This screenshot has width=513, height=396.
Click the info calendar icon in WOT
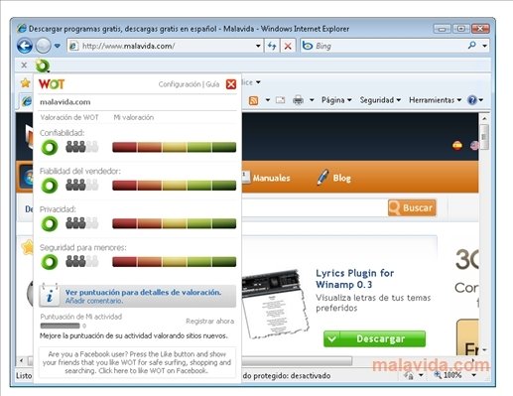pyautogui.click(x=50, y=295)
